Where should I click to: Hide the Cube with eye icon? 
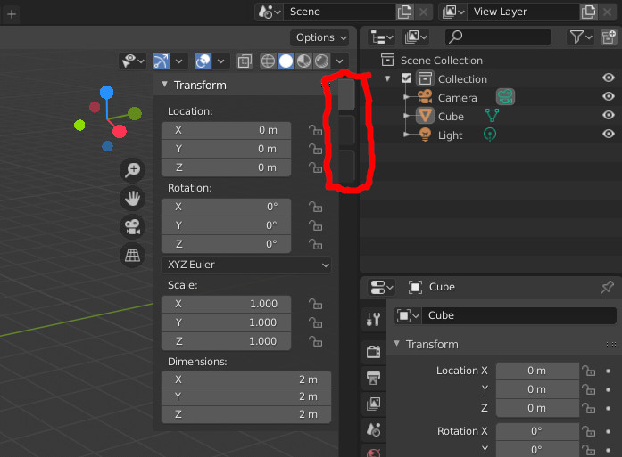608,115
